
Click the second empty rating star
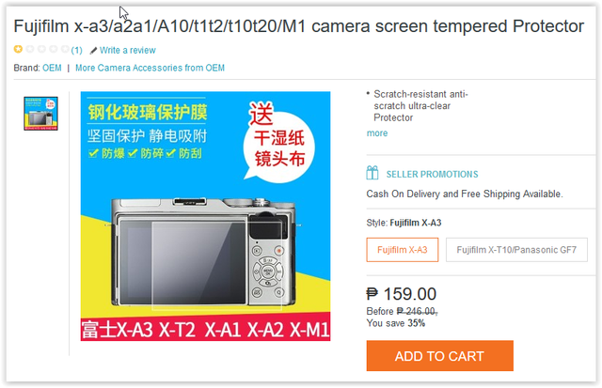(x=30, y=49)
